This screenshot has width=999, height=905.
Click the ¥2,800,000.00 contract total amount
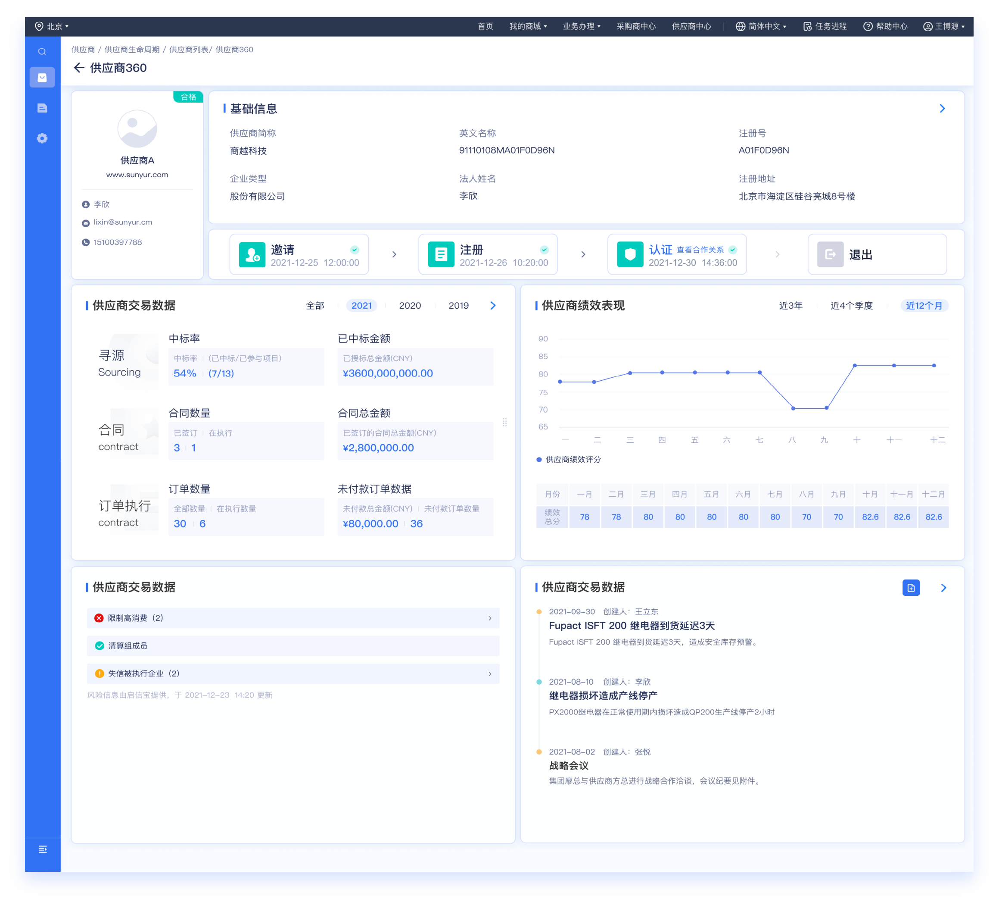[x=378, y=448]
